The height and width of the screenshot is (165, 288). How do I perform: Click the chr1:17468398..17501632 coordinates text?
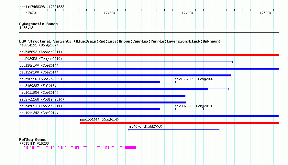pyautogui.click(x=42, y=7)
